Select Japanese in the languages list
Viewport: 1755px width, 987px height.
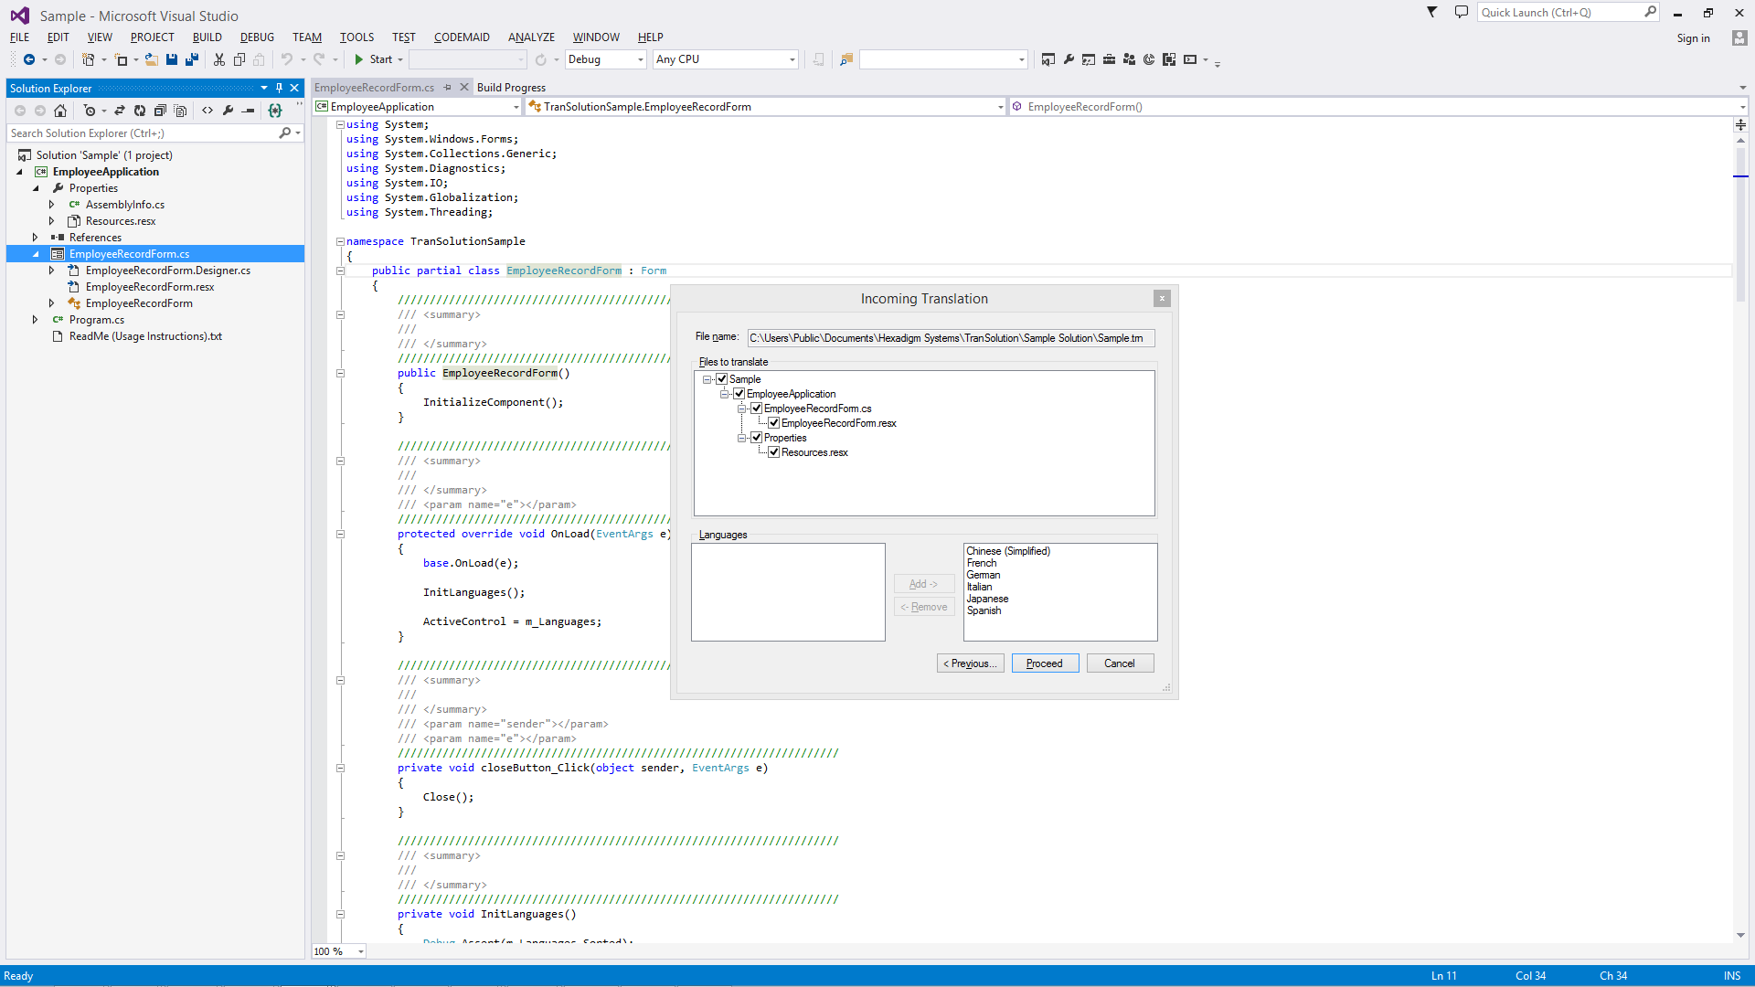tap(987, 599)
